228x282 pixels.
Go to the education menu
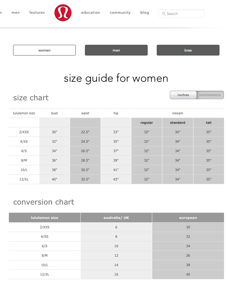[90, 12]
